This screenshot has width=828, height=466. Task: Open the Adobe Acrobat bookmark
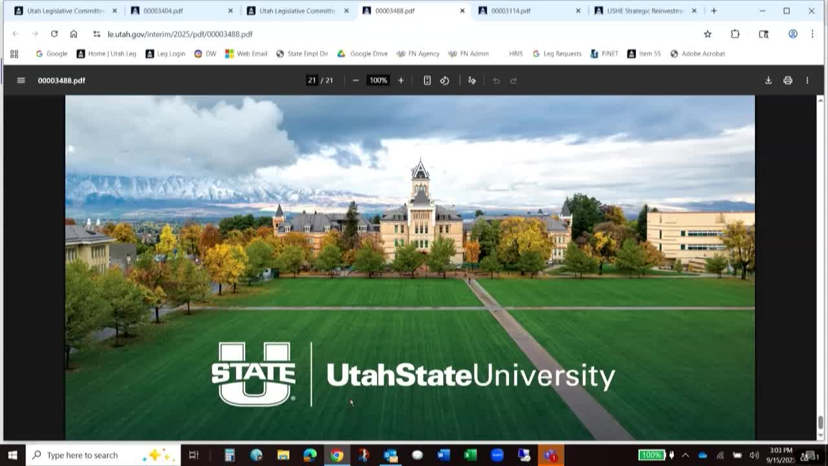click(x=697, y=54)
